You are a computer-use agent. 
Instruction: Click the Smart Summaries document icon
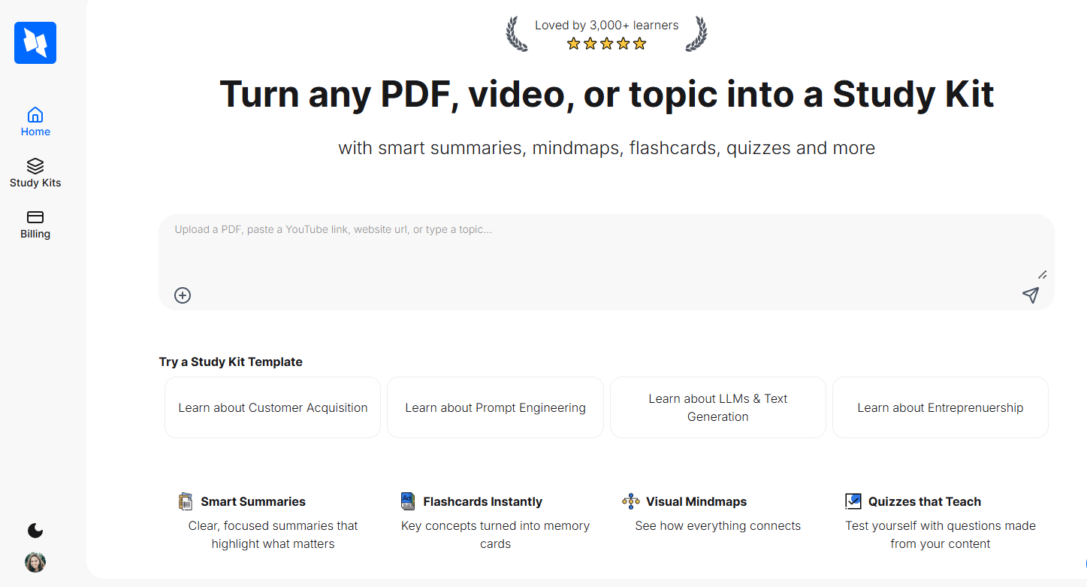[x=186, y=501]
